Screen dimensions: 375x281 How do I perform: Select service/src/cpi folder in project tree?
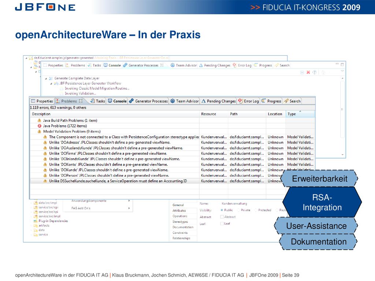click(x=46, y=207)
